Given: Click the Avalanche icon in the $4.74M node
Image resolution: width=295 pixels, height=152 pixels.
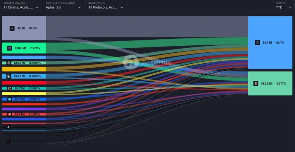Looking at the screenshot, I should (x=9, y=114).
